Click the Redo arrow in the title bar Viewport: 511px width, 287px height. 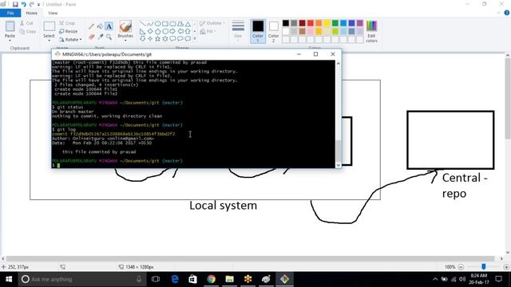pyautogui.click(x=32, y=4)
